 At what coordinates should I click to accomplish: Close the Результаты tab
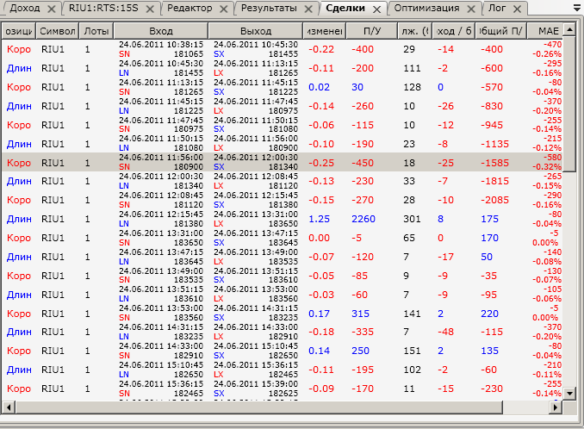pyautogui.click(x=309, y=9)
